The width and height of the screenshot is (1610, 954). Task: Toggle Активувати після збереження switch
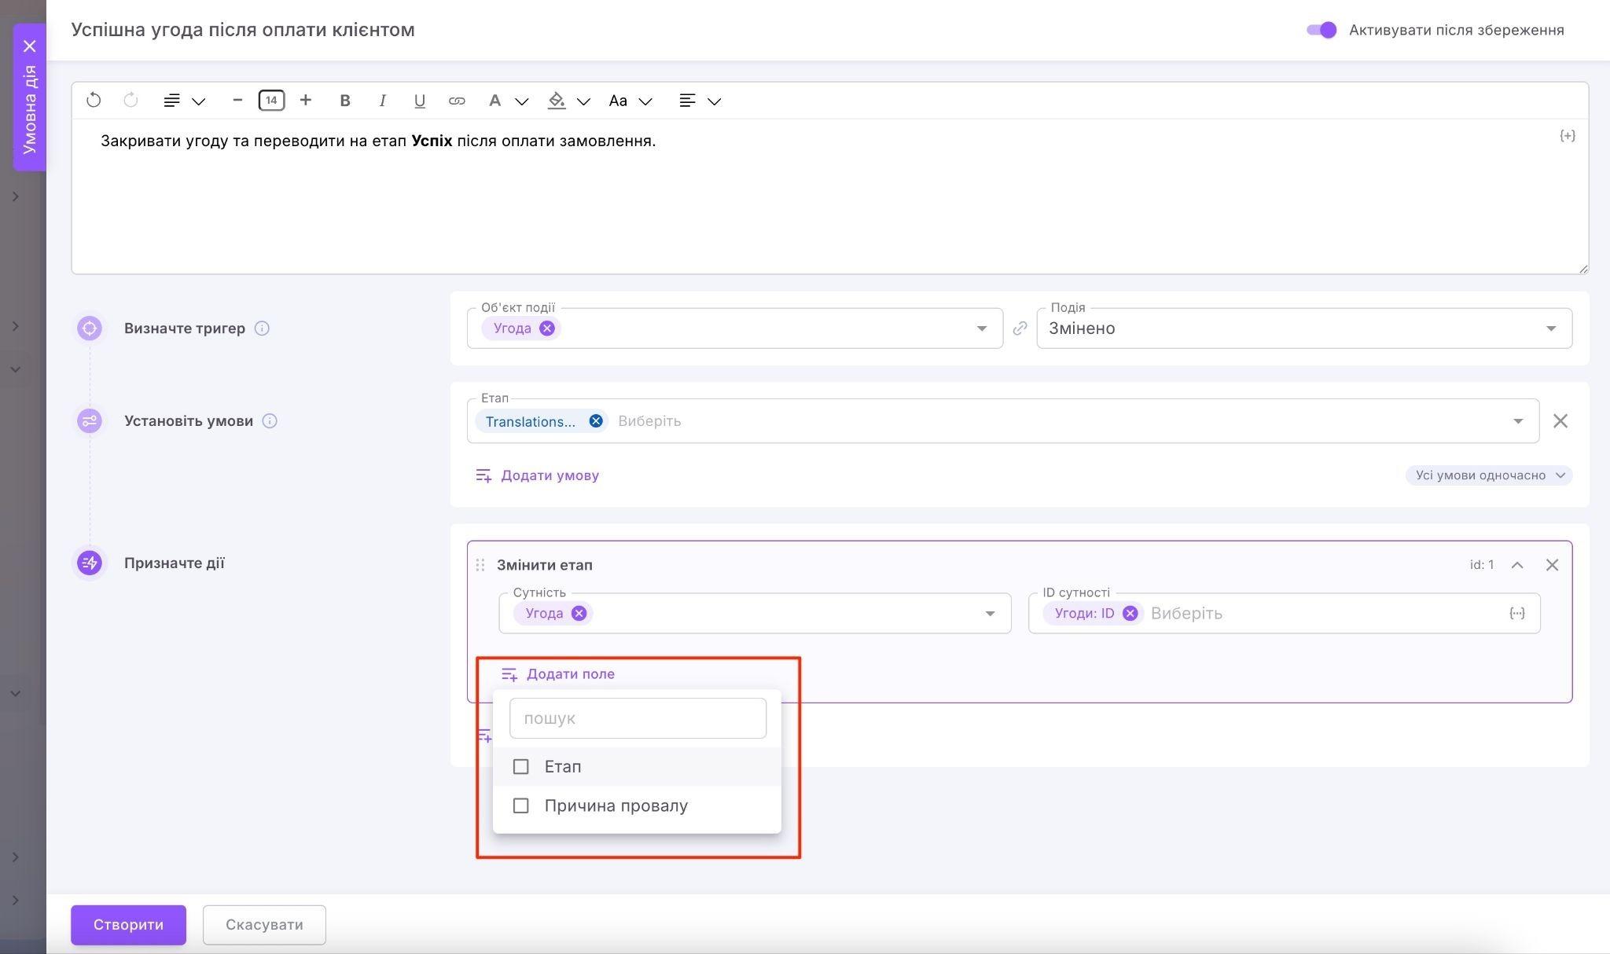pyautogui.click(x=1321, y=30)
